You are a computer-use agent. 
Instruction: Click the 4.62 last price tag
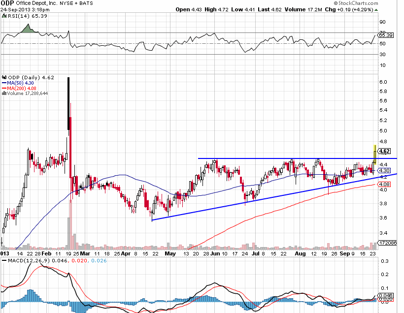[384, 151]
